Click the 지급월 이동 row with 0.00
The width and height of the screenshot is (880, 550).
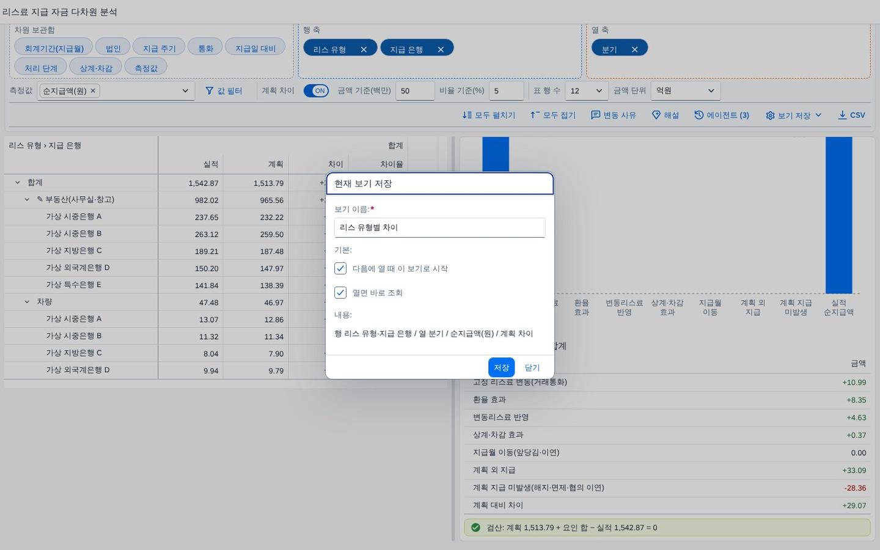tap(667, 452)
